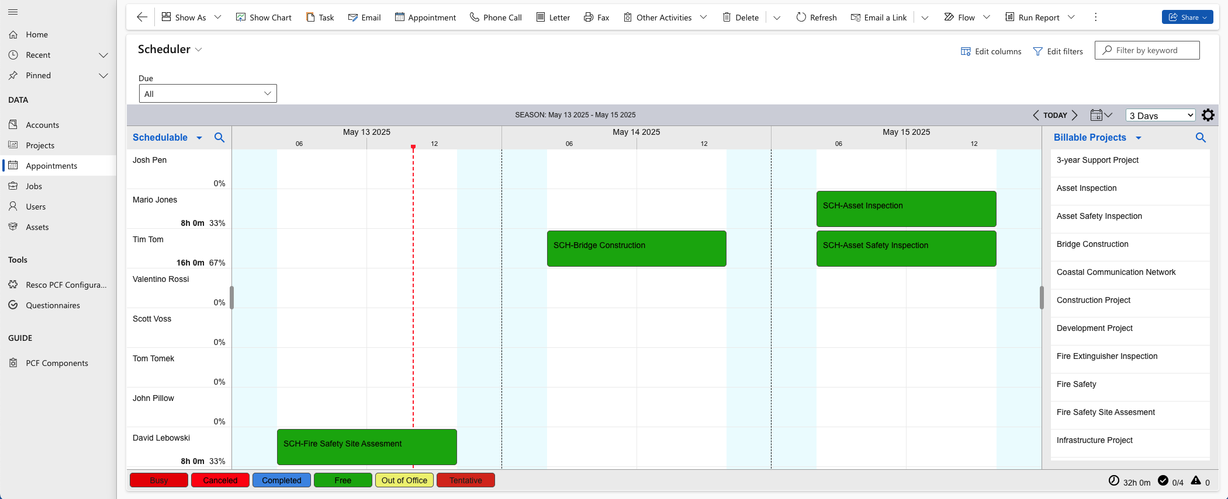Open PCF Components guide
Image resolution: width=1228 pixels, height=499 pixels.
[x=58, y=363]
